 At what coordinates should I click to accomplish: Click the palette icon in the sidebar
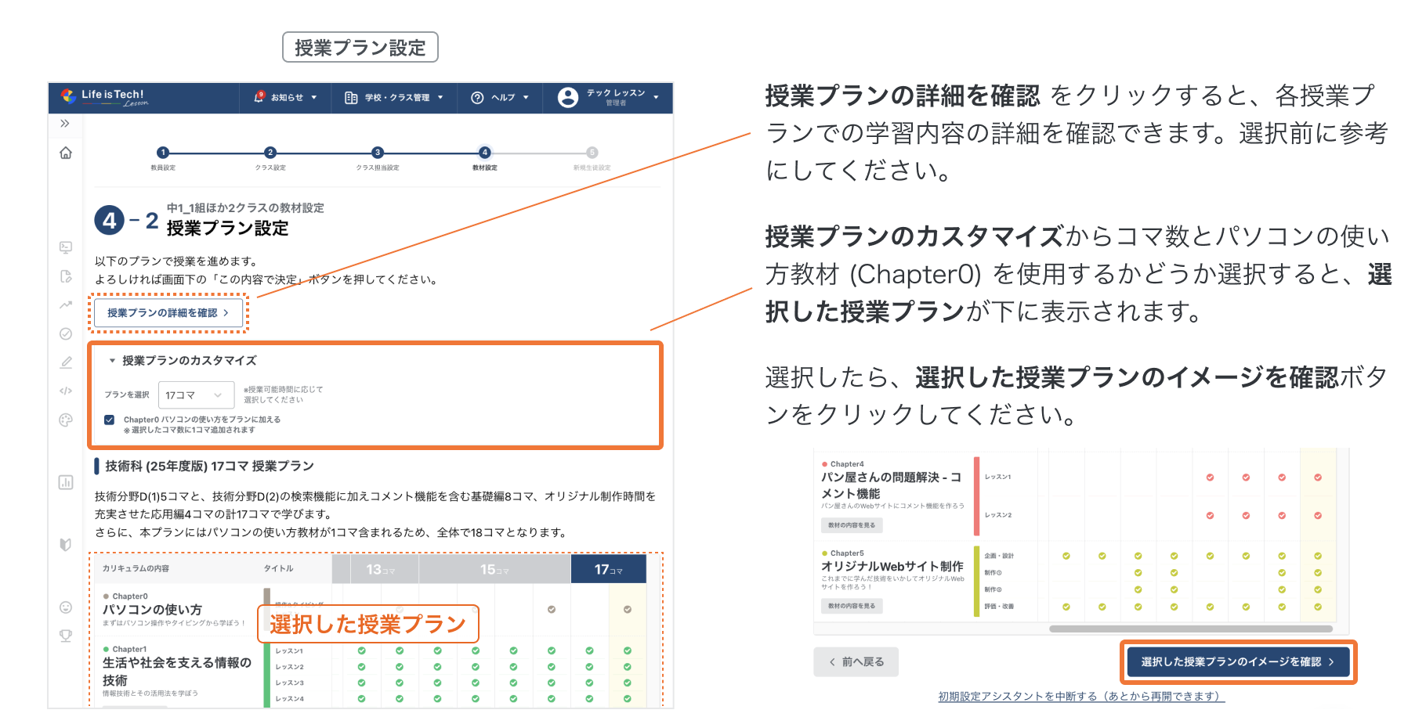click(66, 420)
